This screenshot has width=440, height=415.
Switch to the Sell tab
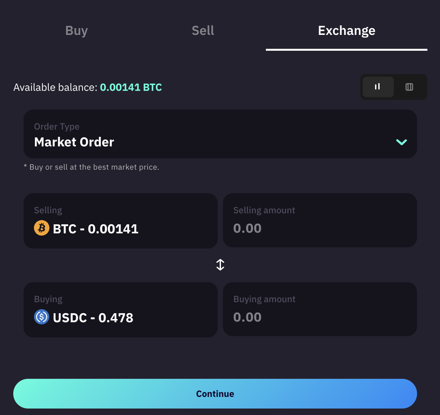(203, 31)
